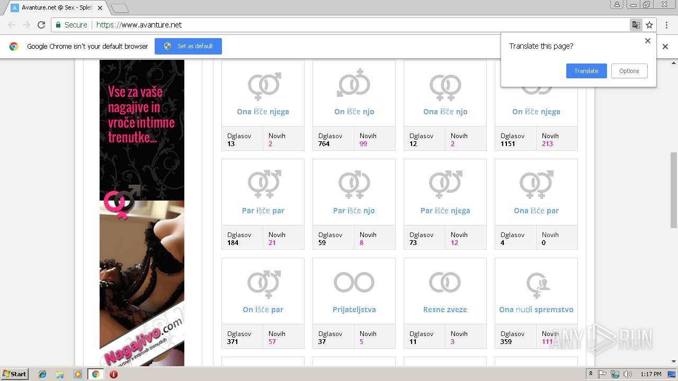Open the 'Ona nudi spremstvo' link
Image resolution: width=678 pixels, height=381 pixels.
536,310
